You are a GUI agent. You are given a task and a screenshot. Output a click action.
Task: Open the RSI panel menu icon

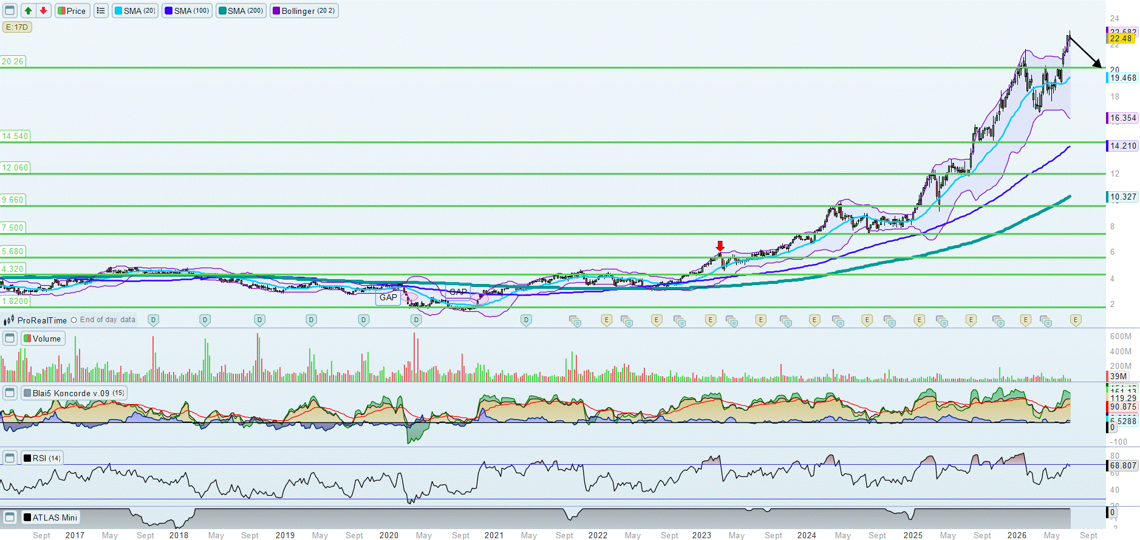tap(10, 457)
